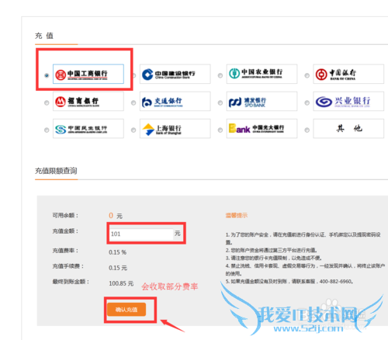Click the 确认充值 orange button
Image resolution: width=388 pixels, height=340 pixels.
coord(126,310)
